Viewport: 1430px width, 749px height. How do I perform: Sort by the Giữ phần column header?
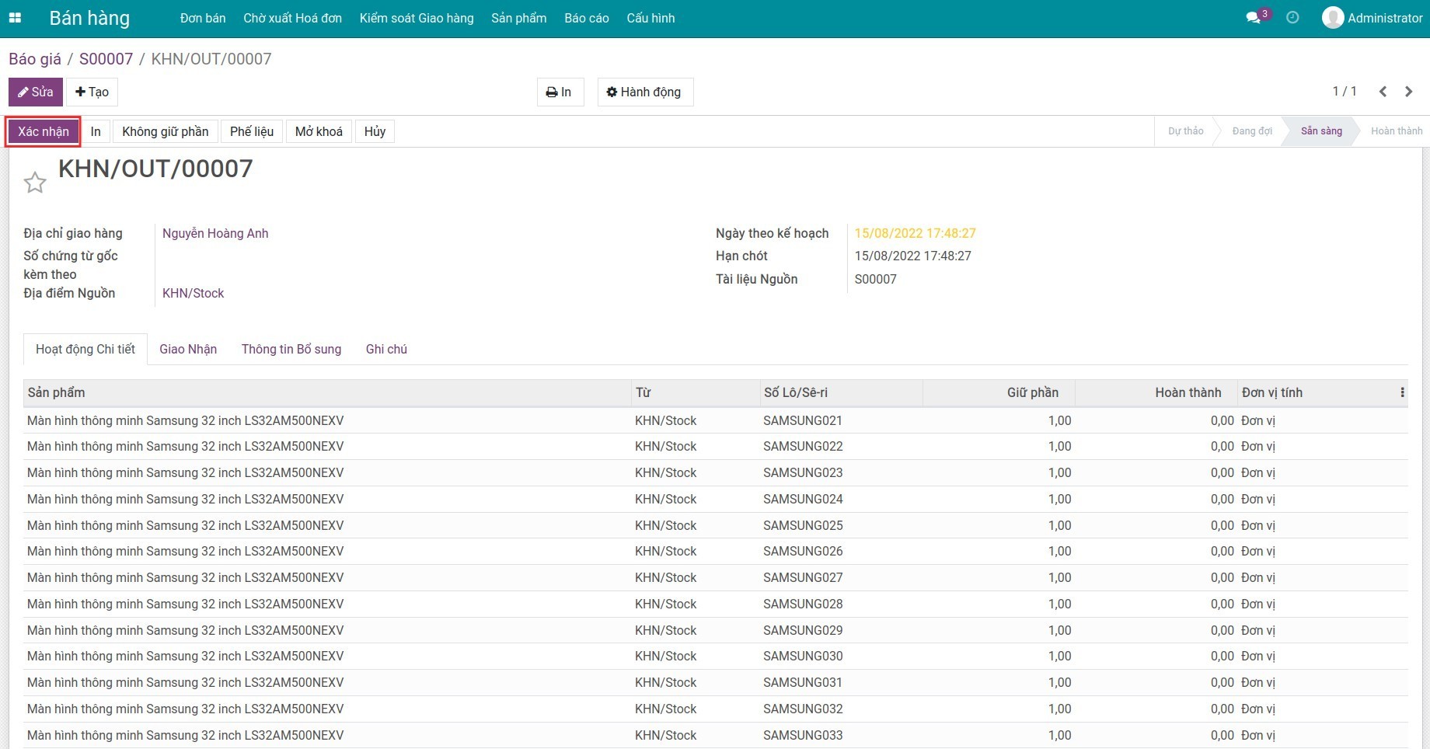[999, 392]
